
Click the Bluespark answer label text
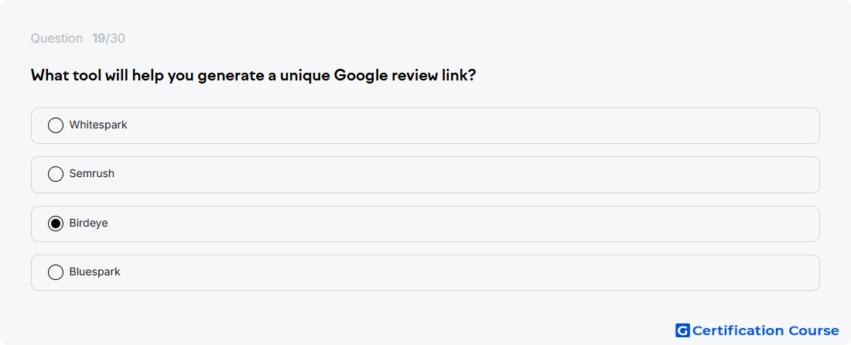95,272
